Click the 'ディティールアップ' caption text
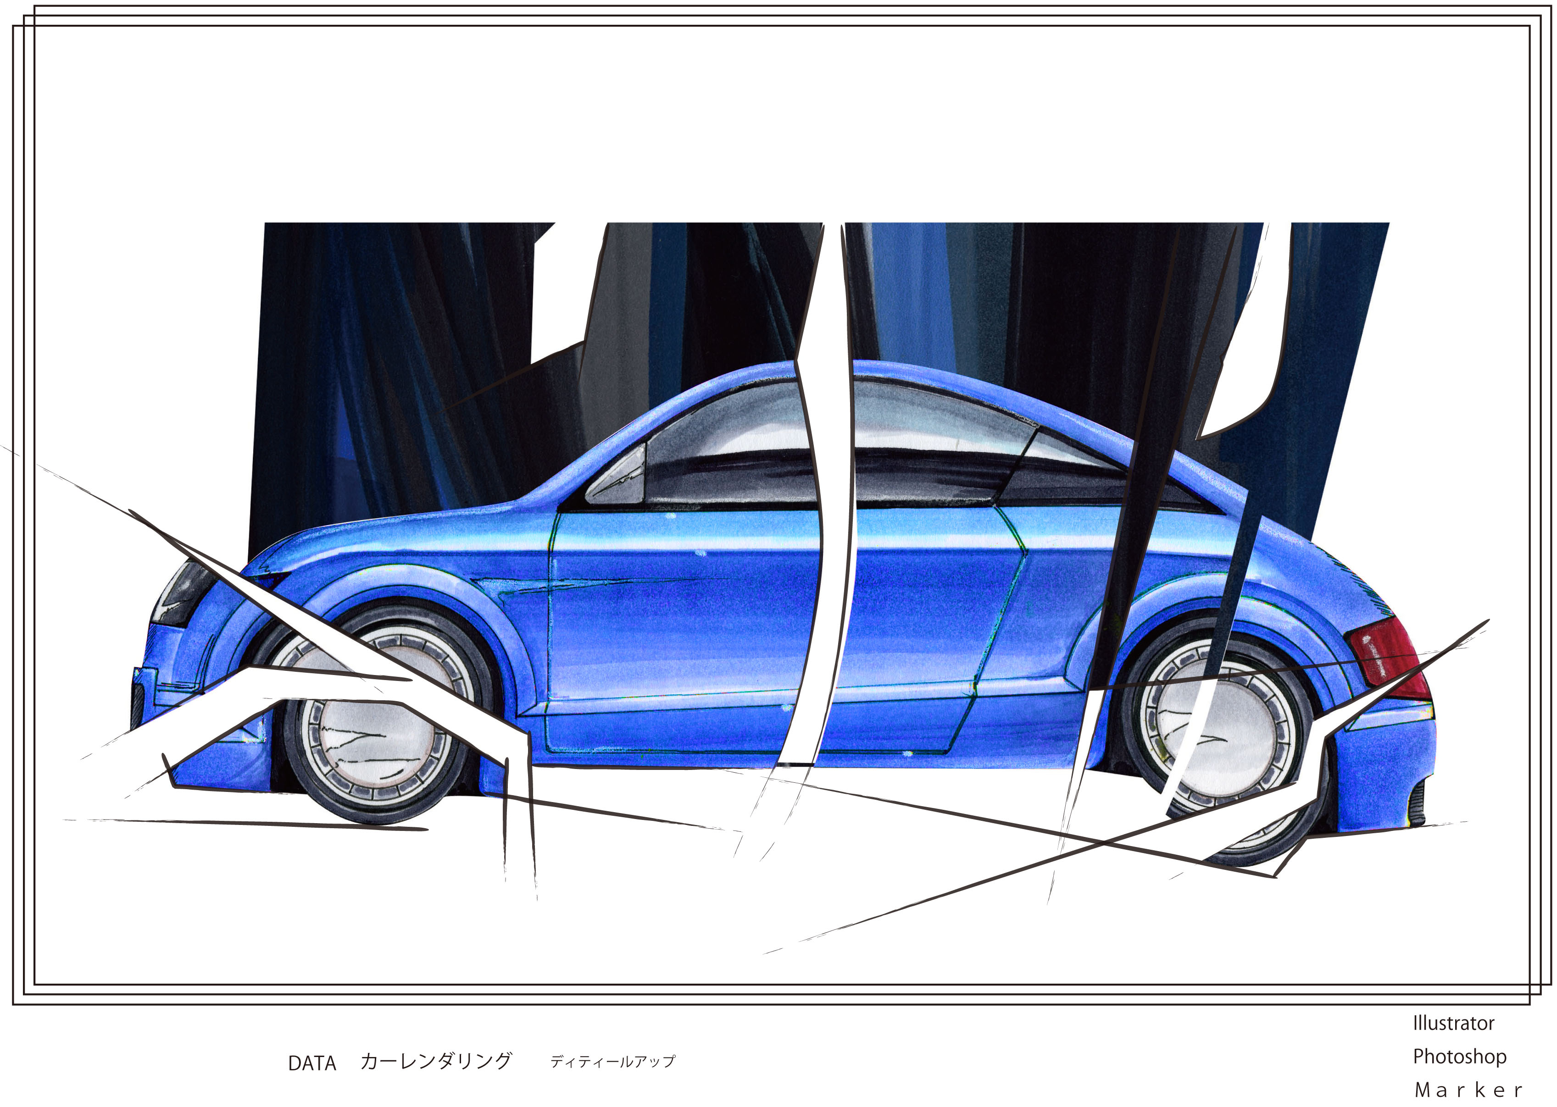1557x1107 pixels. coord(612,1061)
